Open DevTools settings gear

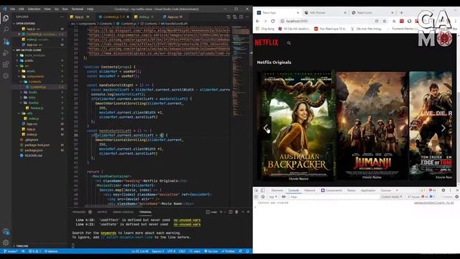tap(443, 190)
